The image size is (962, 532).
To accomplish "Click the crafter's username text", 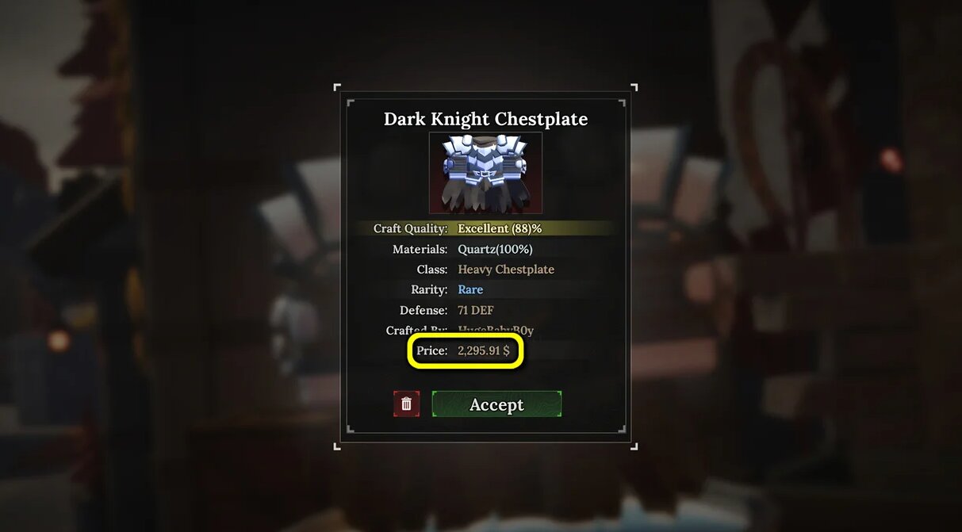I will click(x=496, y=331).
